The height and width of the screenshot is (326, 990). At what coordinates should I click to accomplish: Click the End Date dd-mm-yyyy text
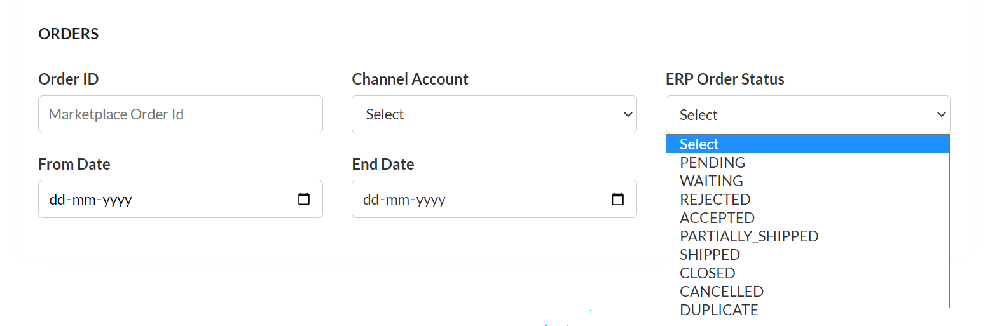point(404,200)
